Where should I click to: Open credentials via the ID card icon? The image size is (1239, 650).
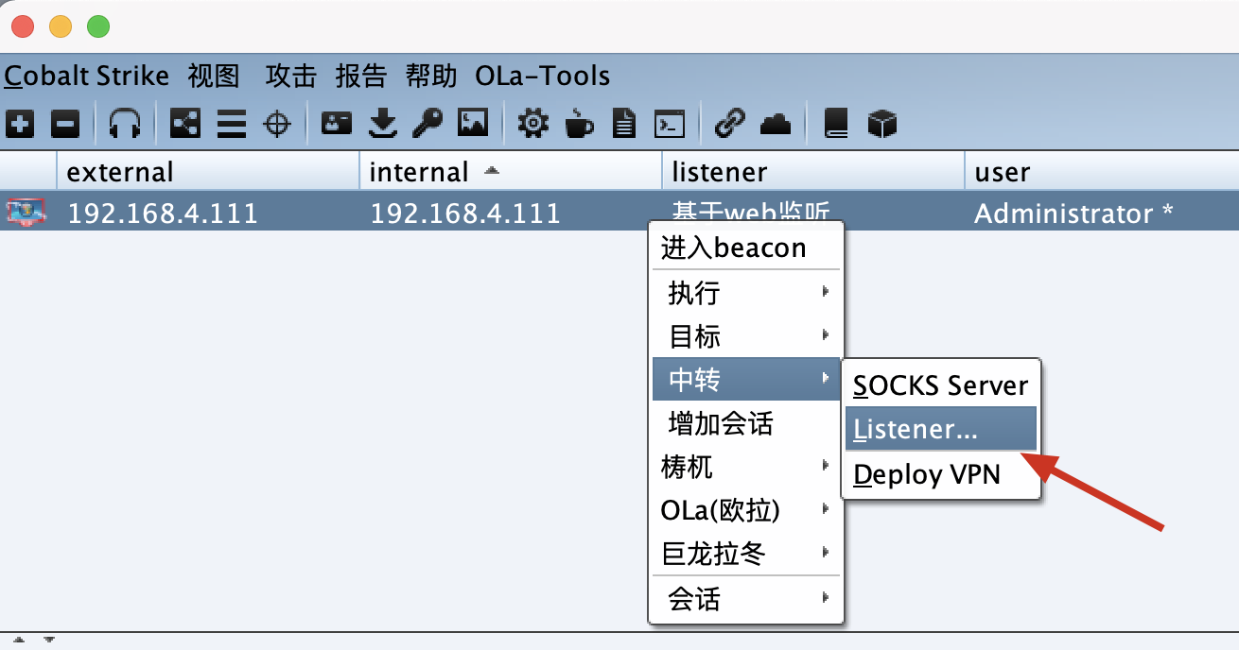tap(337, 123)
